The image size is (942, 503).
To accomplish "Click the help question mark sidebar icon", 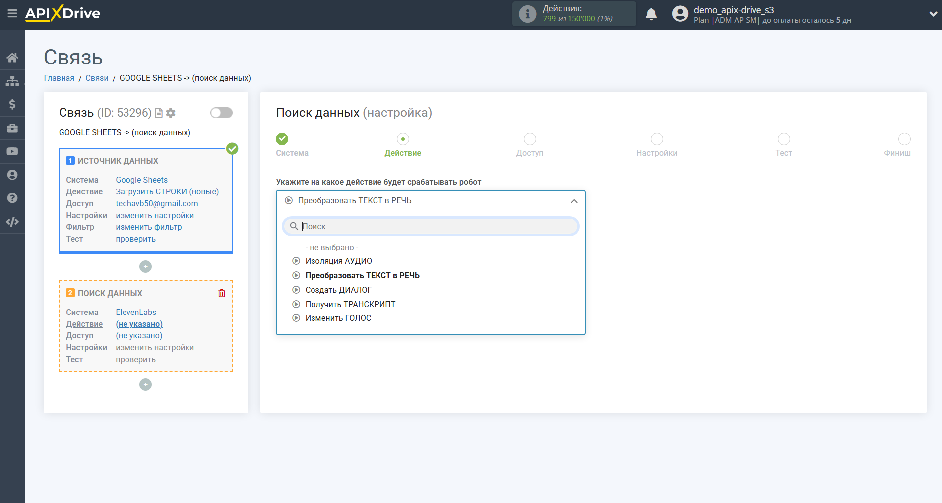I will point(12,198).
